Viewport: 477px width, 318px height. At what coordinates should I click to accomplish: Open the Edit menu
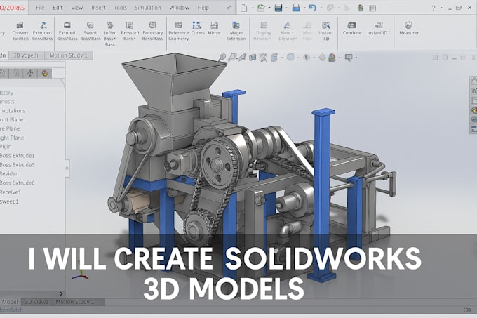58,8
